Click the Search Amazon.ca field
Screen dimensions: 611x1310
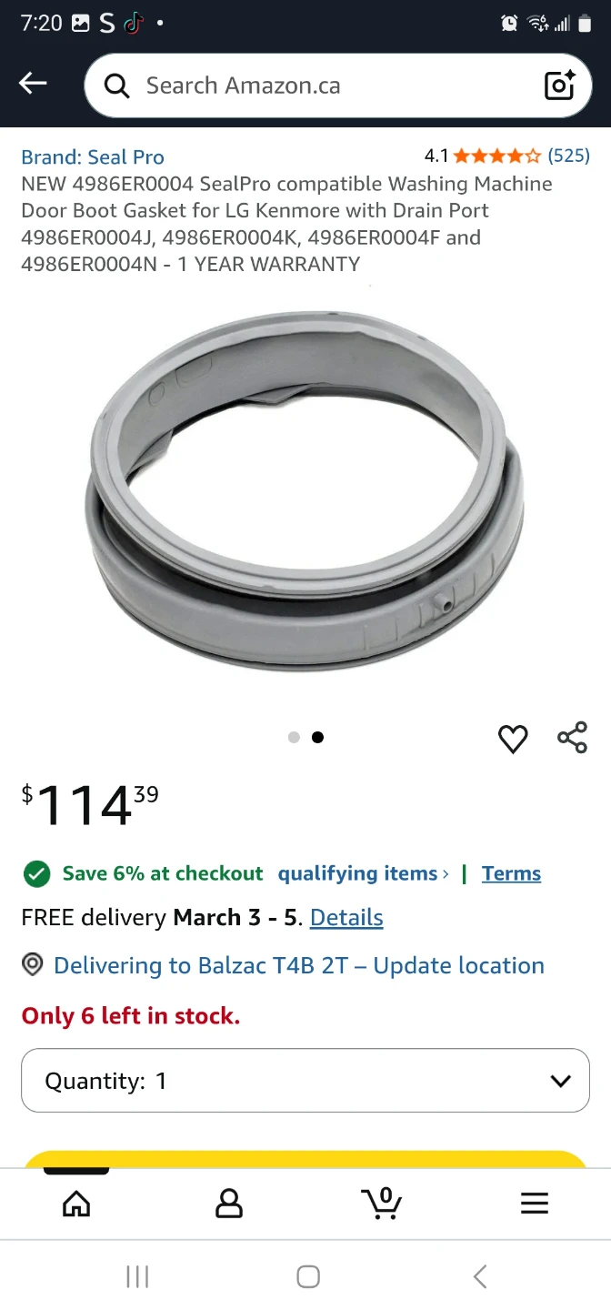tap(337, 86)
